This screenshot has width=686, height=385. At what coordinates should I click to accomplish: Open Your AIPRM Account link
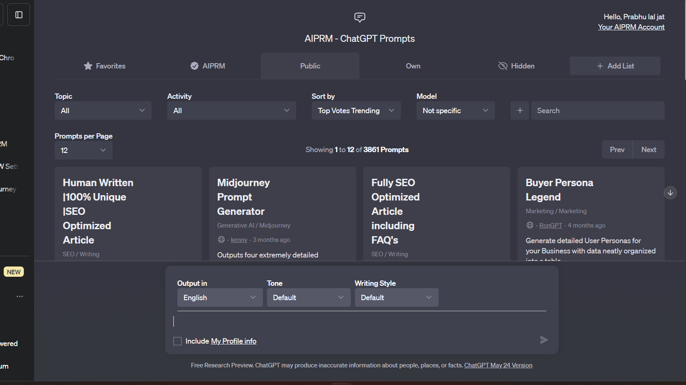pos(631,27)
